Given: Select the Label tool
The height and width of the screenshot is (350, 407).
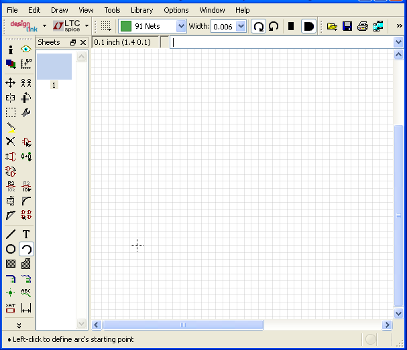Looking at the screenshot, I should coord(26,293).
